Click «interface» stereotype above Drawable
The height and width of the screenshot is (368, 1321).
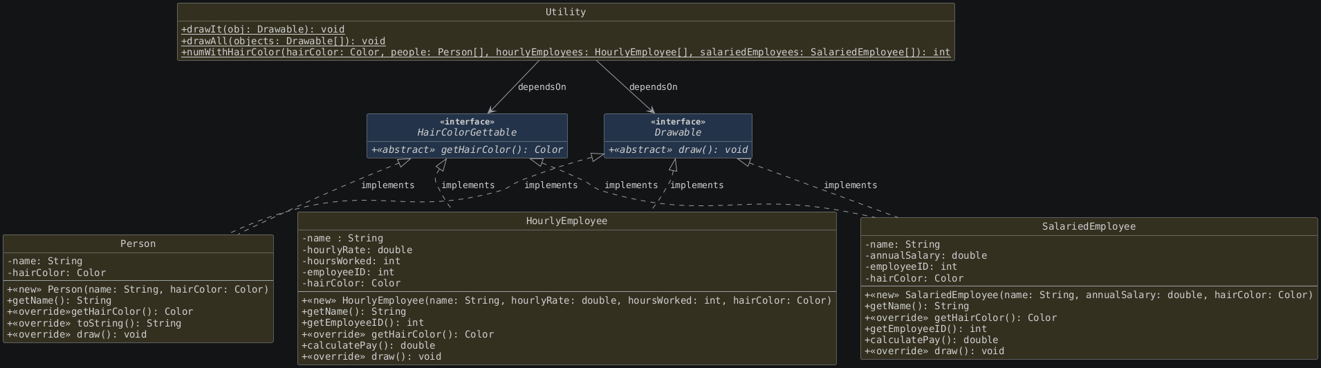point(678,122)
